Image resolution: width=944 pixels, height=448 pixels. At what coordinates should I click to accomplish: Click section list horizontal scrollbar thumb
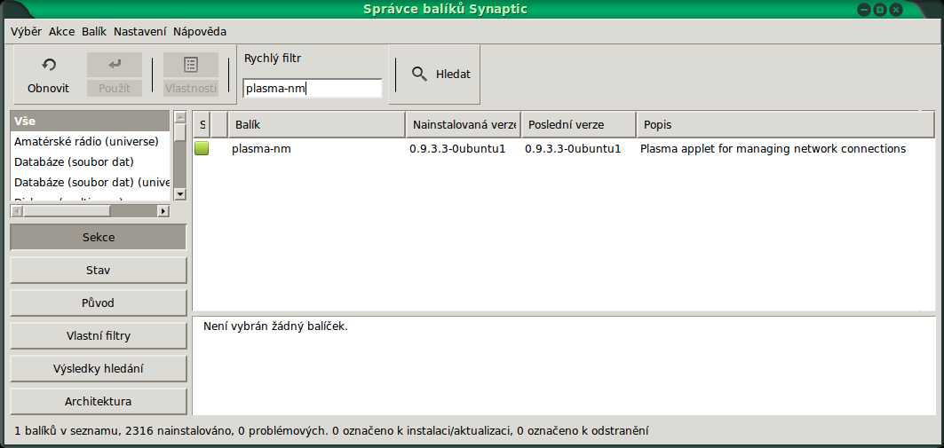[x=67, y=211]
